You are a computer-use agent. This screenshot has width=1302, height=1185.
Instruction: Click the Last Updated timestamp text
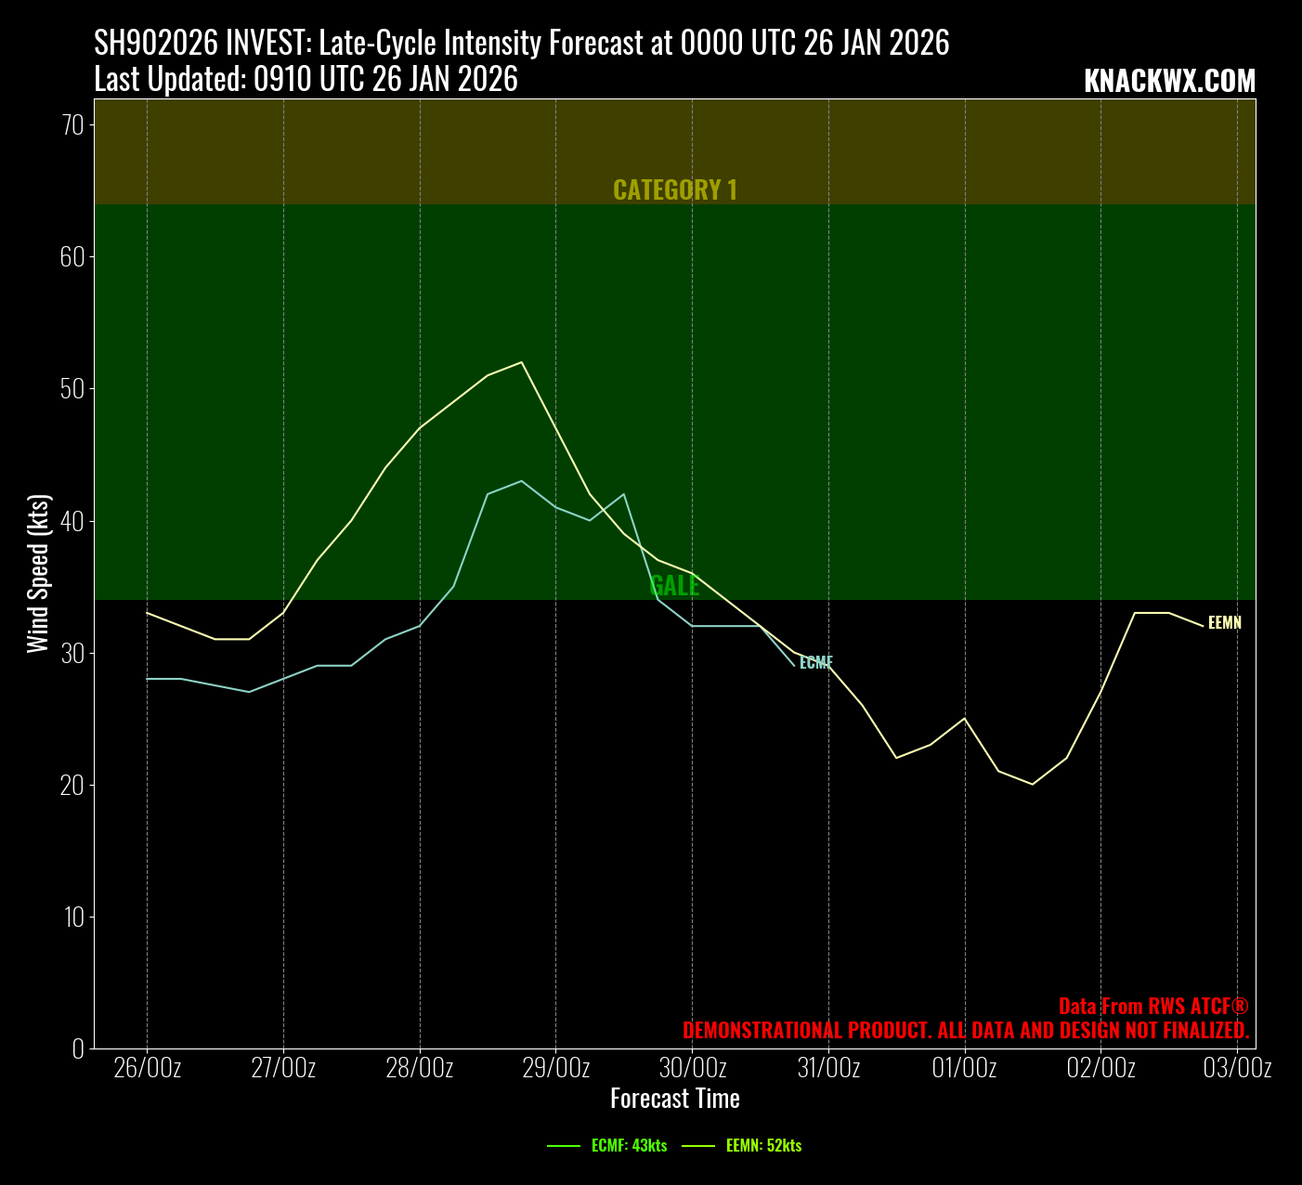click(306, 80)
